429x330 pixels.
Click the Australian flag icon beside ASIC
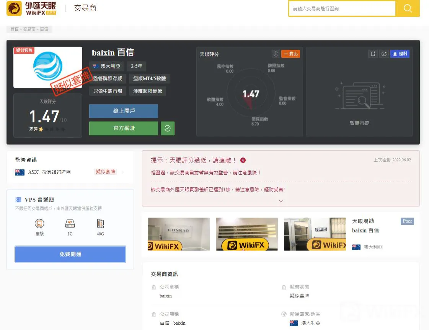click(20, 172)
